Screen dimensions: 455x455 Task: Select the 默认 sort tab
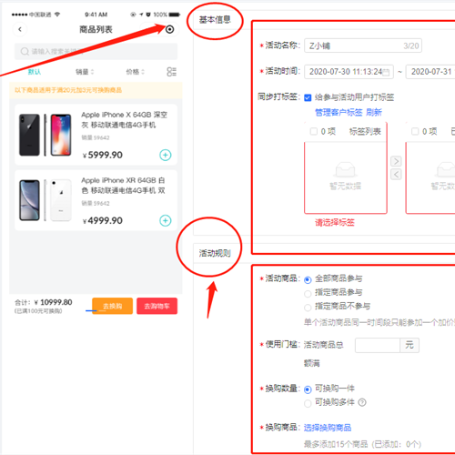[35, 72]
